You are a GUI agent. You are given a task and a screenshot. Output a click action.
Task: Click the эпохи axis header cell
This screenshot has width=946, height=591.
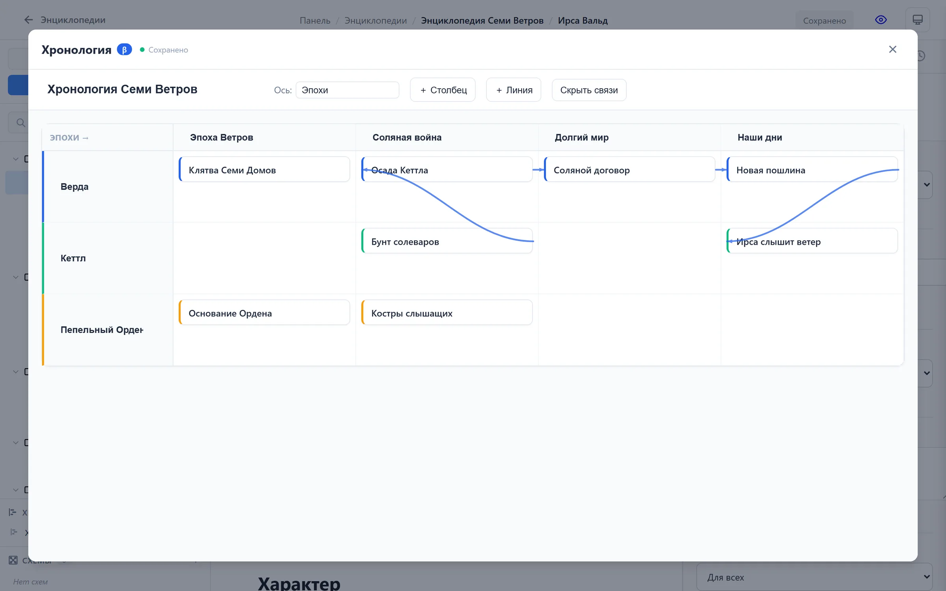pyautogui.click(x=108, y=137)
